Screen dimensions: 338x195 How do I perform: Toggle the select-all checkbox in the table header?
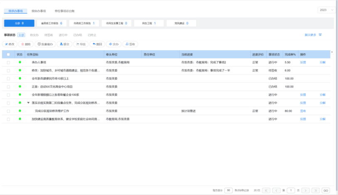[x=8, y=54]
